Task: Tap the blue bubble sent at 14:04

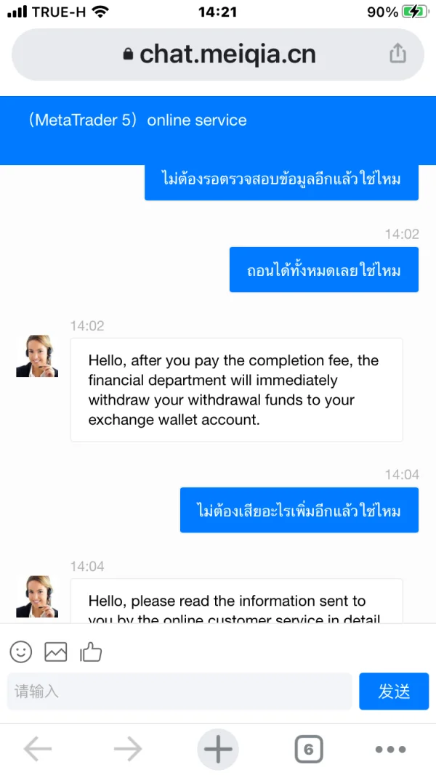Action: click(x=299, y=511)
